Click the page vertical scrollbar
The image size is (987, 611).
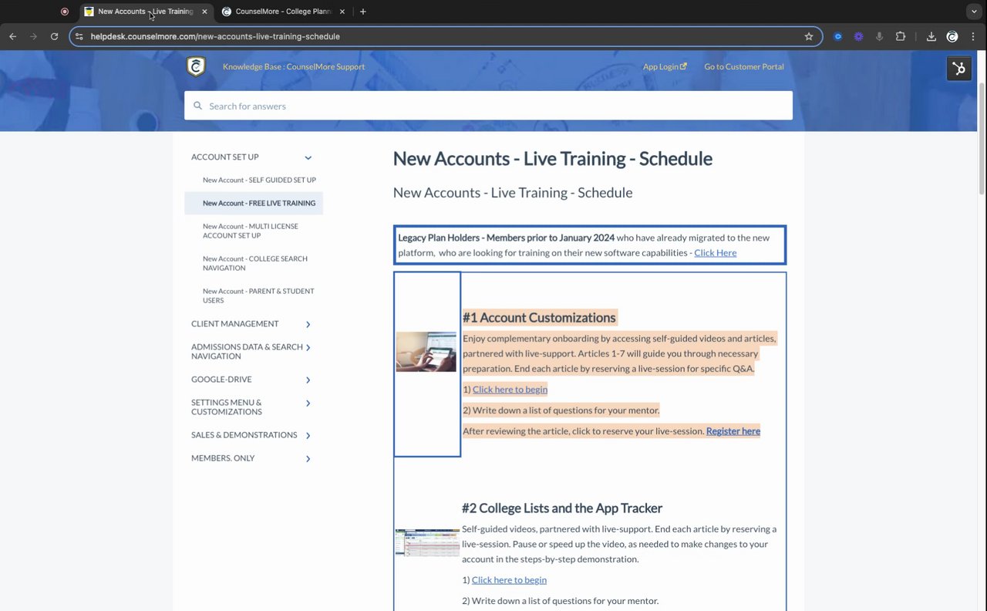pos(982,139)
